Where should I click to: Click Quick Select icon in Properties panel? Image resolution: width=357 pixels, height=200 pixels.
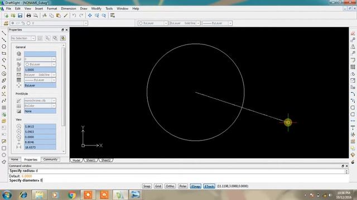[x=63, y=38]
